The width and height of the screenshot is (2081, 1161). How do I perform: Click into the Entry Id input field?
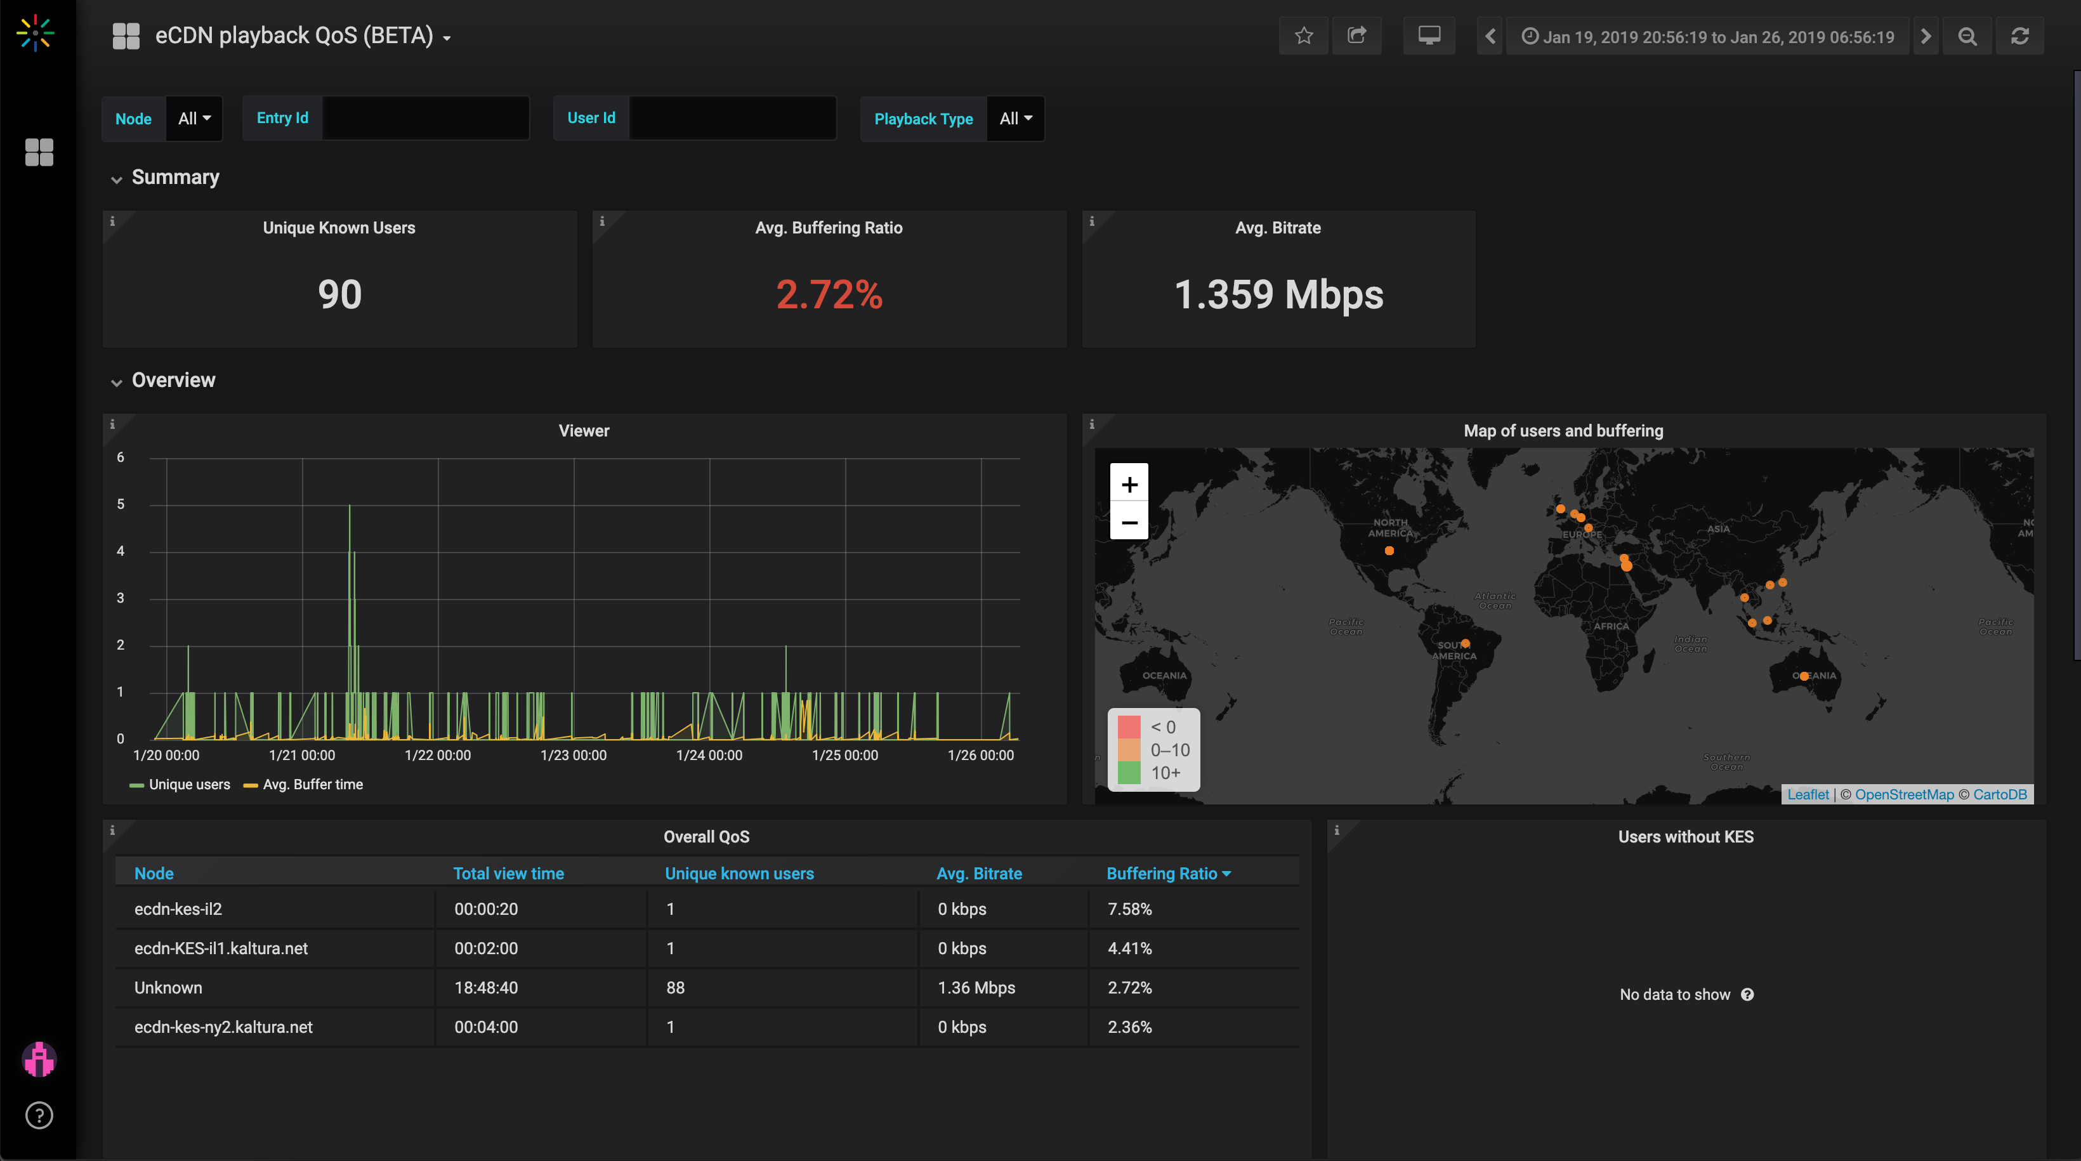pyautogui.click(x=425, y=119)
